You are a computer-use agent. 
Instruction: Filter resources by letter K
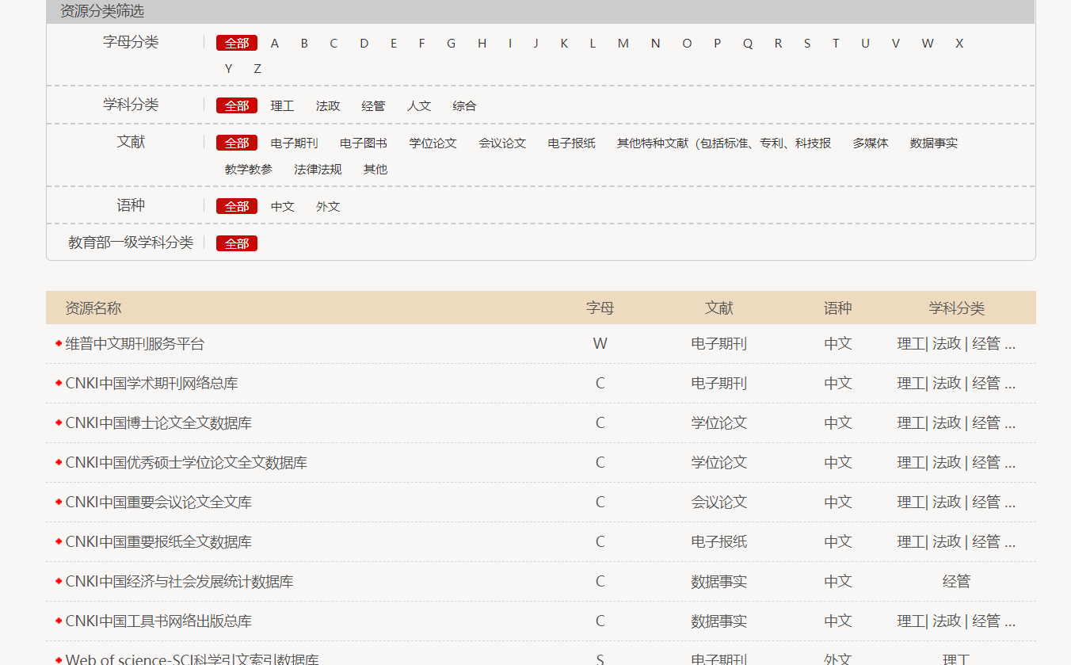tap(564, 43)
